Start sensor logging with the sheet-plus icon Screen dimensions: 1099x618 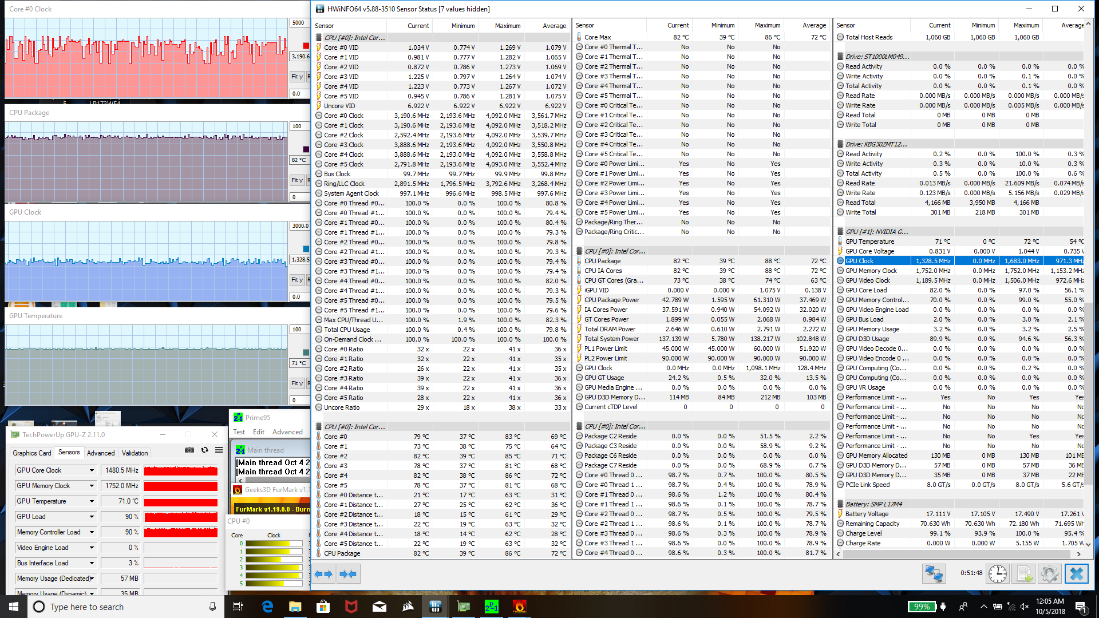[1024, 573]
